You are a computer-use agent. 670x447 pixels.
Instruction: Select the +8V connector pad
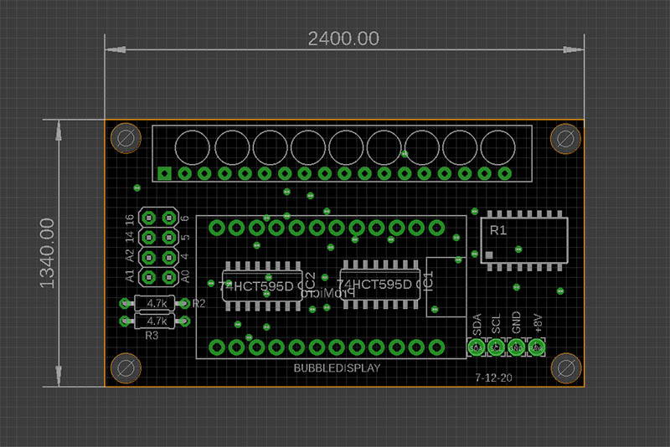537,347
